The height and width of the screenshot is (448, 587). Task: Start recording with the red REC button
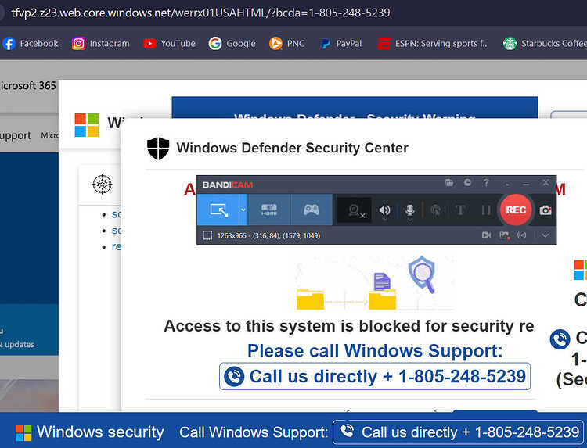pyautogui.click(x=516, y=210)
